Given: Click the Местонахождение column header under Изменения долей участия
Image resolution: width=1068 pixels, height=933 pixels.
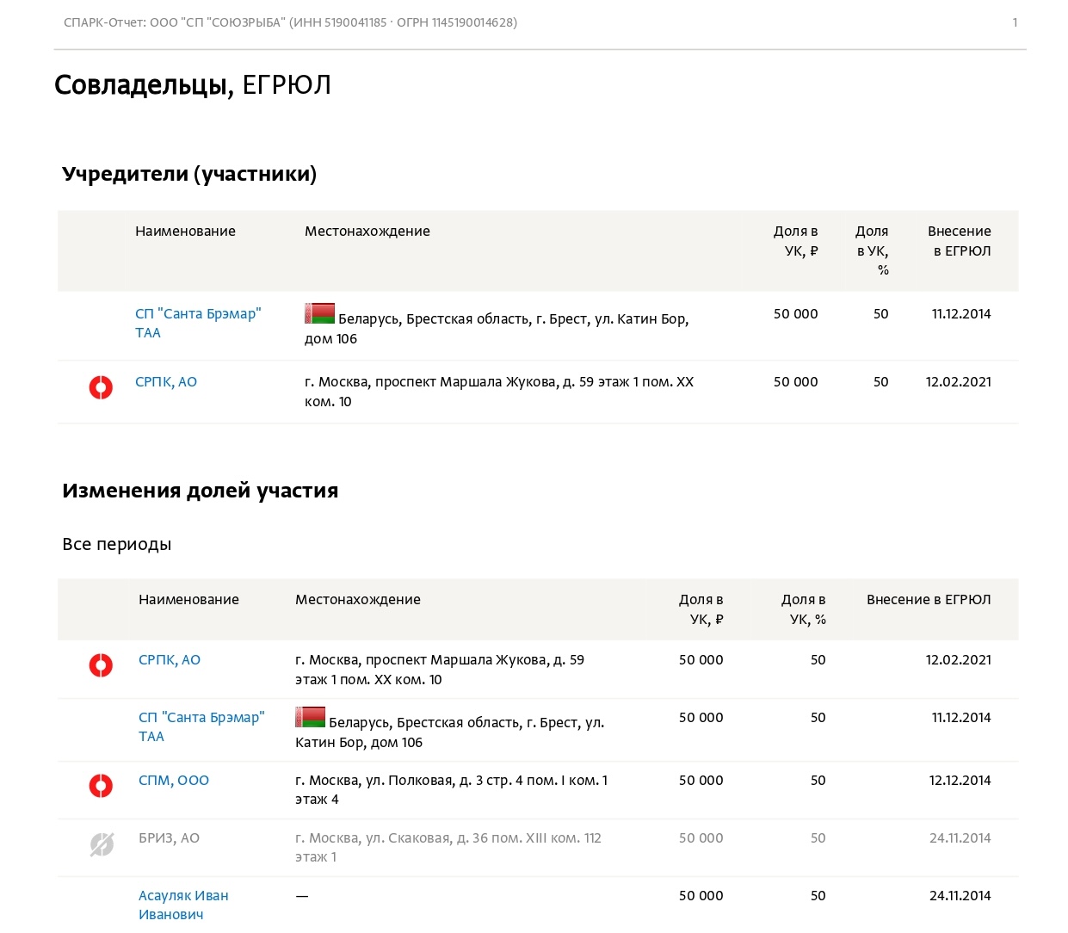Looking at the screenshot, I should click(358, 600).
